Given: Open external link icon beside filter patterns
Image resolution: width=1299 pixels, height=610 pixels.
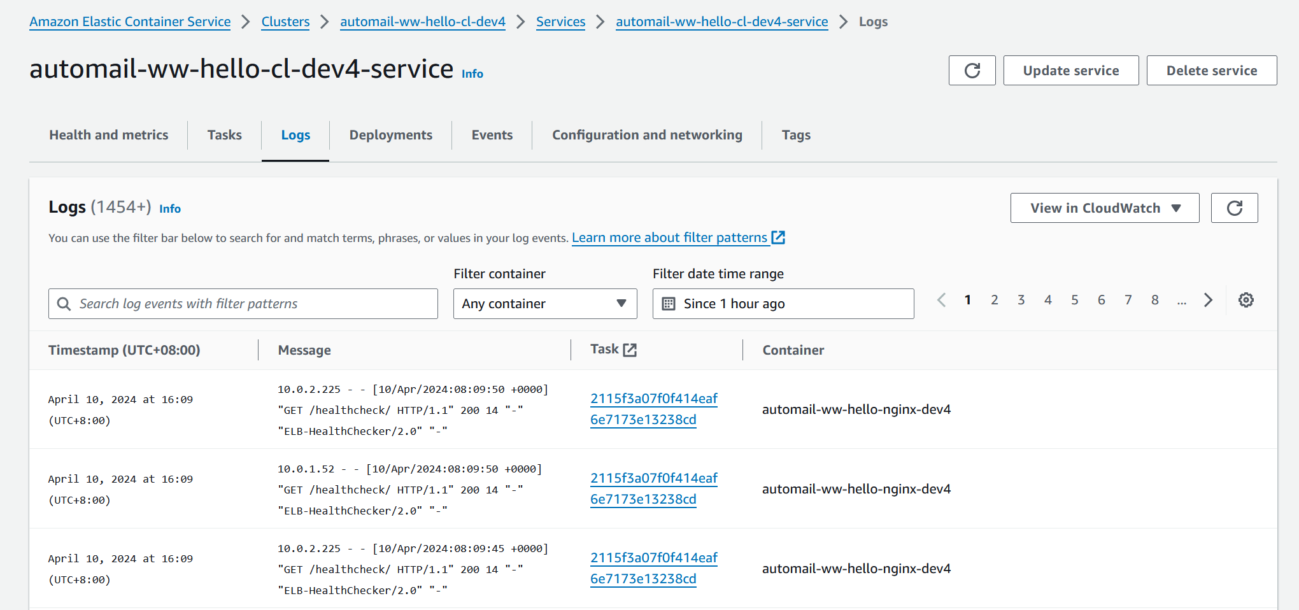Looking at the screenshot, I should click(778, 238).
